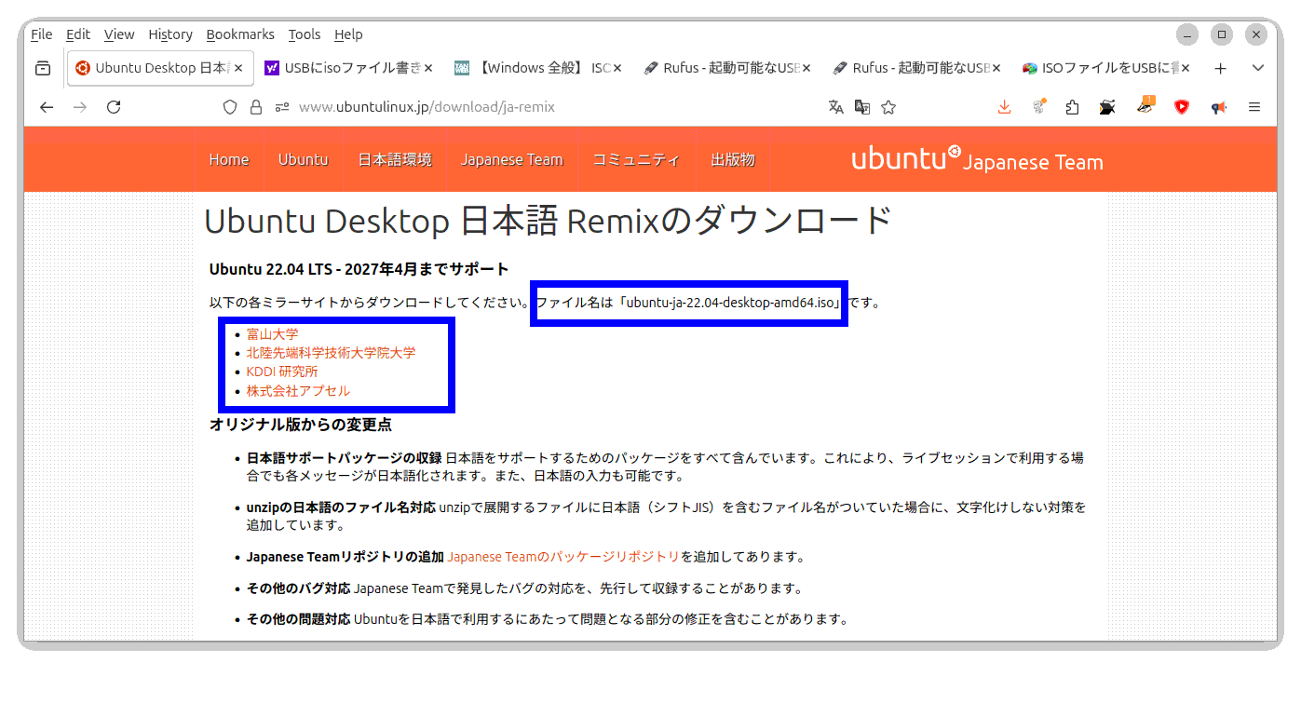Select the KDDI 研究所 mirror link
This screenshot has width=1301, height=703.
[282, 372]
